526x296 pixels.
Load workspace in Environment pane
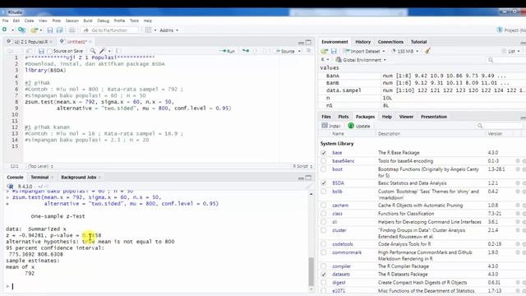pos(324,51)
